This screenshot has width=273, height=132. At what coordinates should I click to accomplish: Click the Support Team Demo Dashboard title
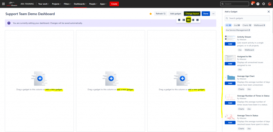coord(30,14)
